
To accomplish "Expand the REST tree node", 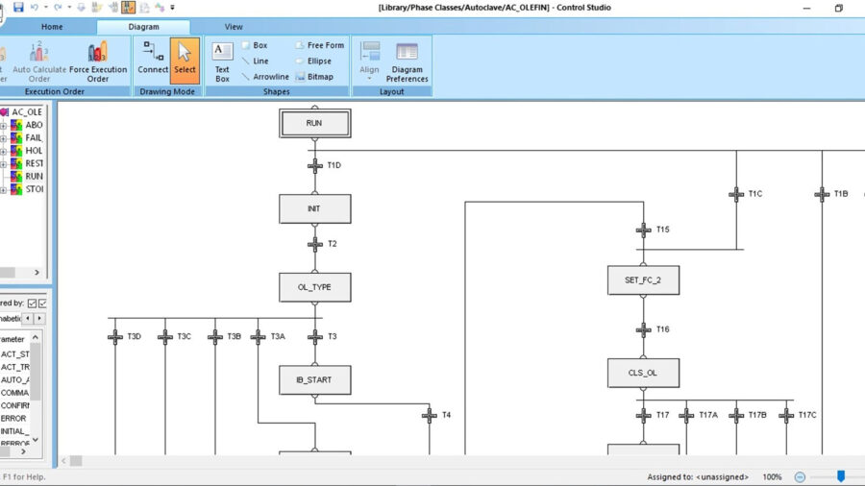I will pyautogui.click(x=3, y=163).
